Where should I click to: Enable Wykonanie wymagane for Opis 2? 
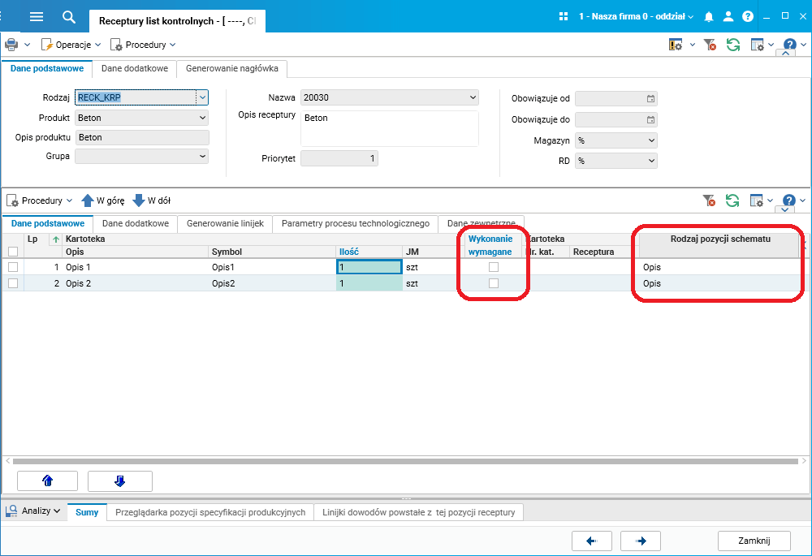point(494,283)
